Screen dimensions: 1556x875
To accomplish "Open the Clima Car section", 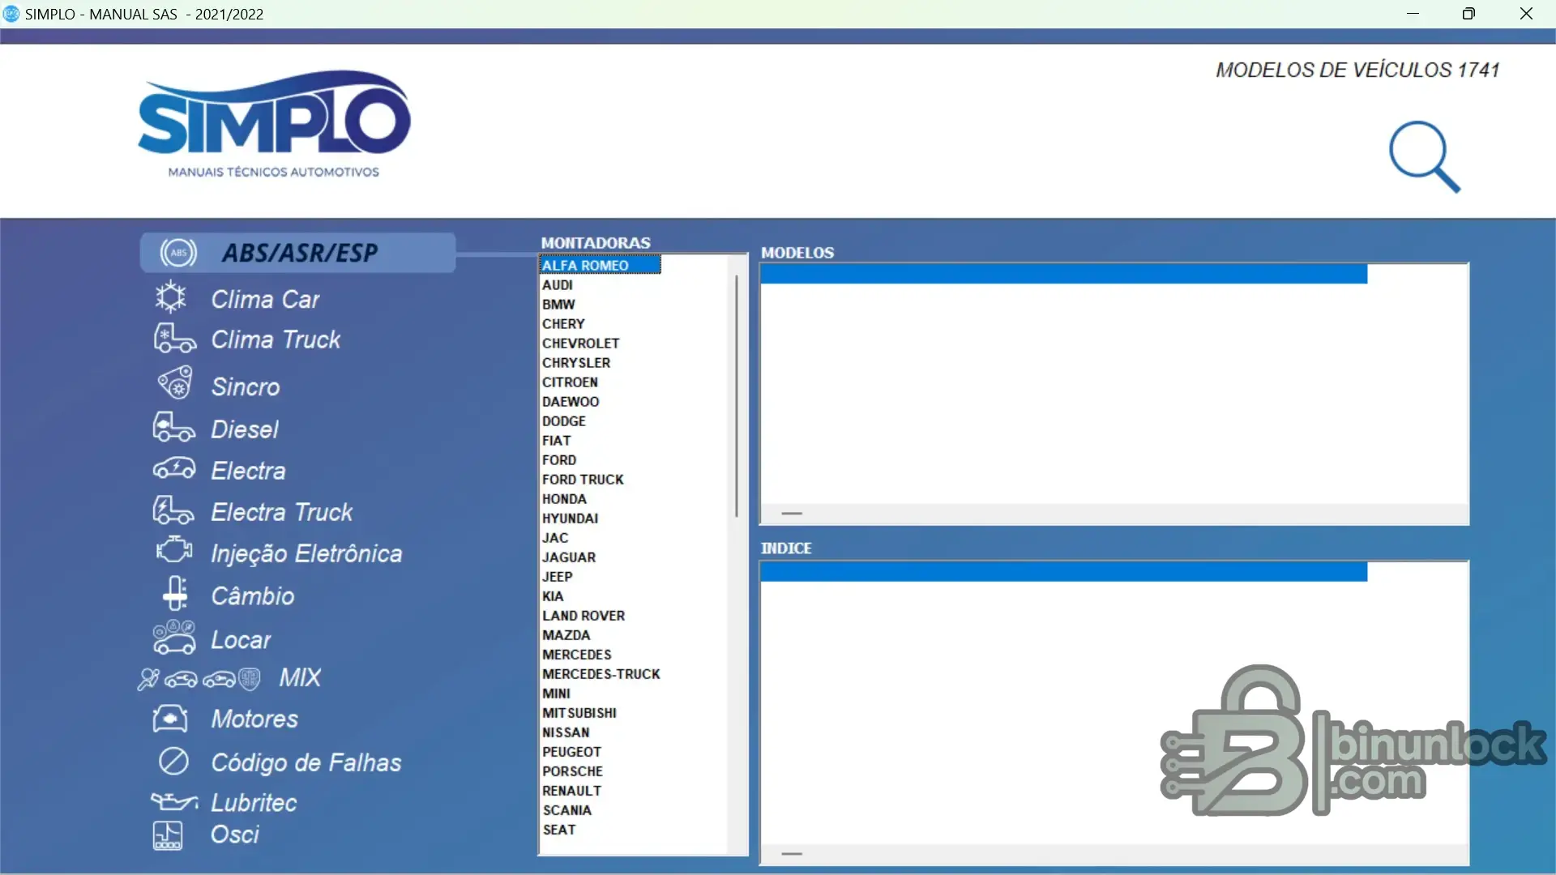I will [x=266, y=300].
